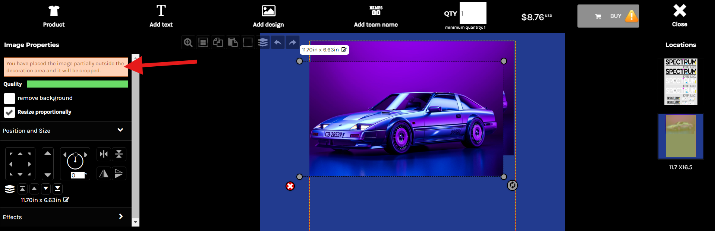Open Add team name option

pos(376,16)
